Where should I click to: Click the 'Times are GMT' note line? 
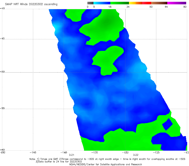coord(107,159)
